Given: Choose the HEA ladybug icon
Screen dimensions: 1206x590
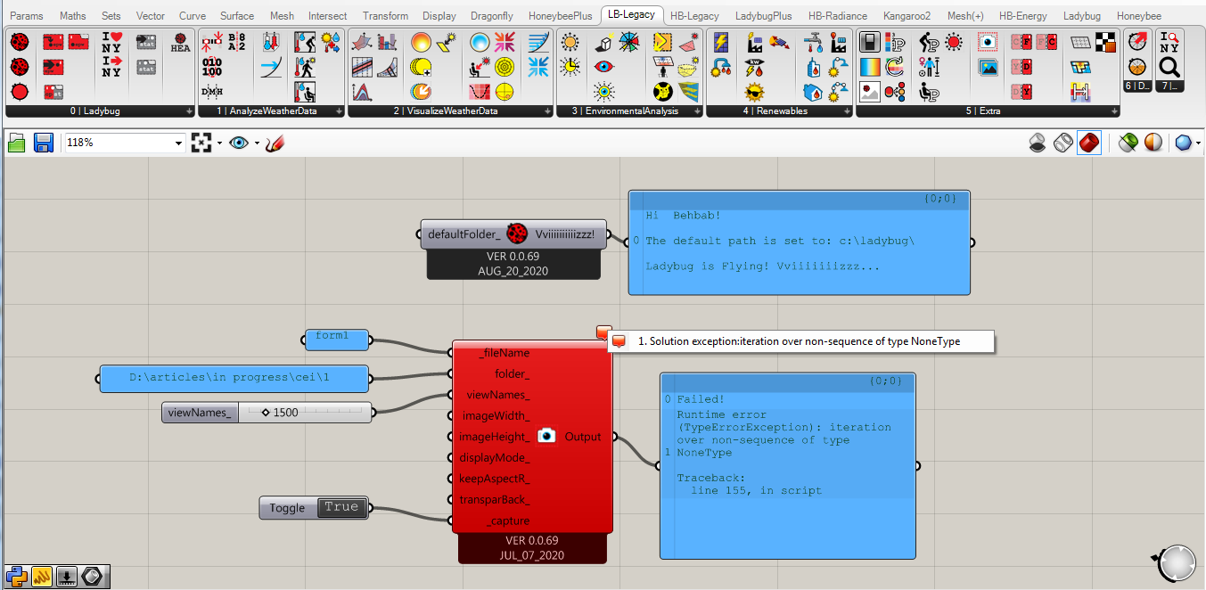Looking at the screenshot, I should [x=181, y=42].
